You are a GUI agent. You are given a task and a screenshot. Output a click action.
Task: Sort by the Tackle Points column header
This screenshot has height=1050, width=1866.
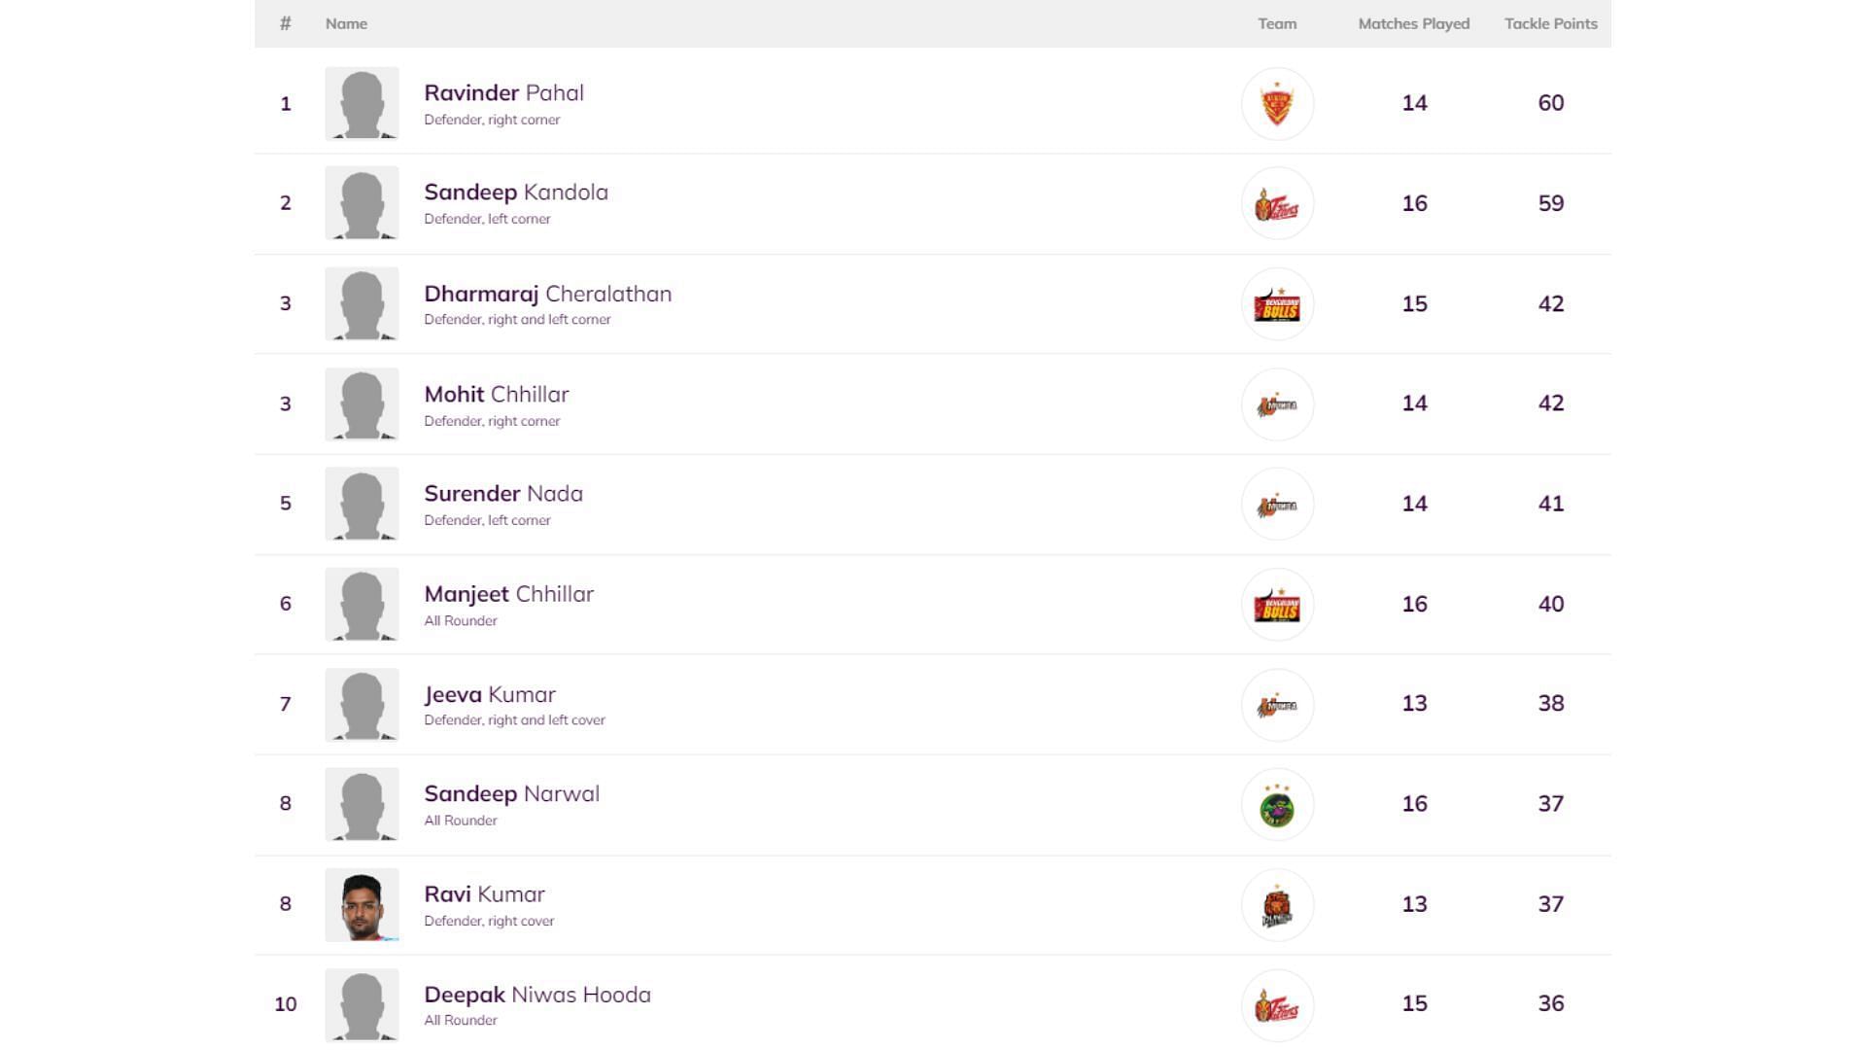1550,23
